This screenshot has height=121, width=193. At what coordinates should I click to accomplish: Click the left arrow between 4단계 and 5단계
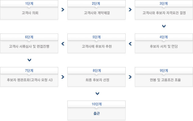130,44
